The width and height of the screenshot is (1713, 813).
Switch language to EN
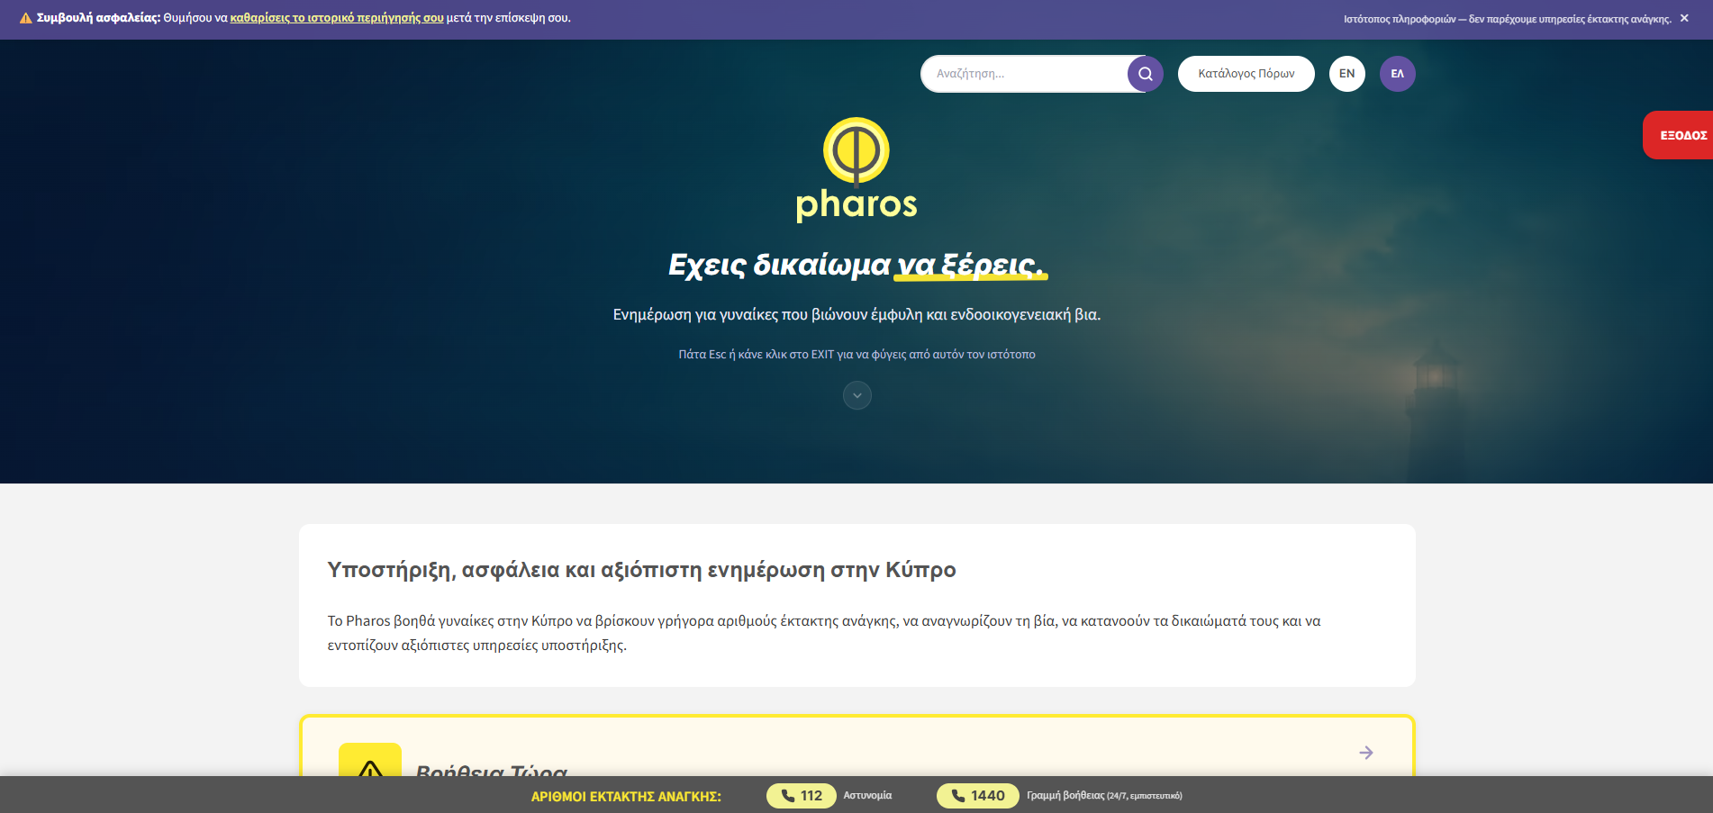[1346, 74]
